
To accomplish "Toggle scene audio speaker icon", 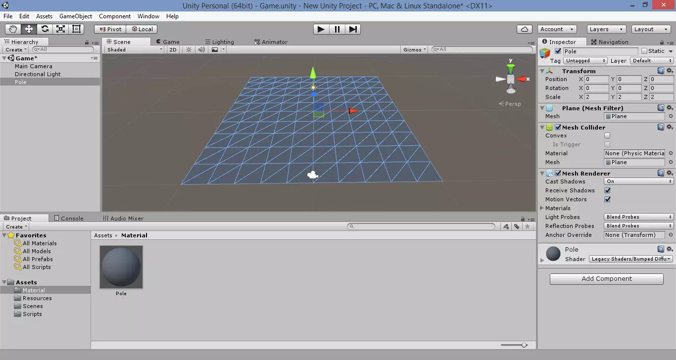I will click(x=201, y=49).
